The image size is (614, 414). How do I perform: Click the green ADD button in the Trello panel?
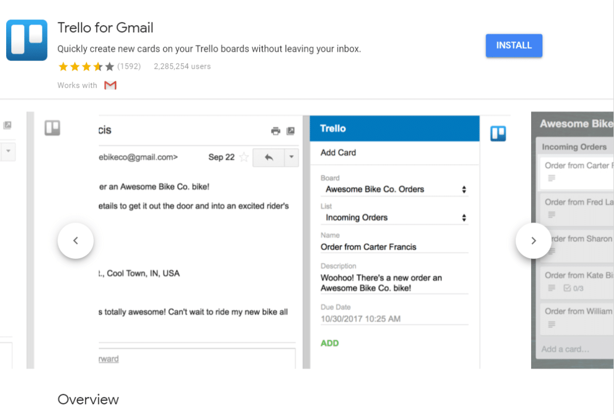[330, 343]
